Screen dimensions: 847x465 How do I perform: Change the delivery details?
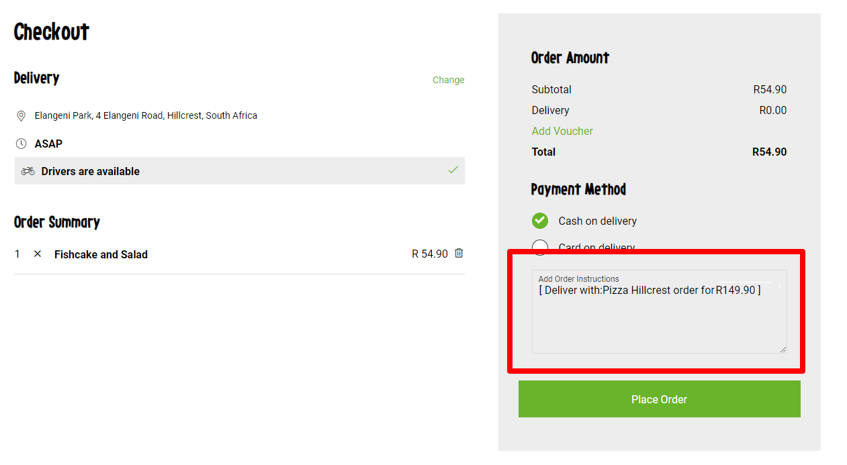point(448,80)
